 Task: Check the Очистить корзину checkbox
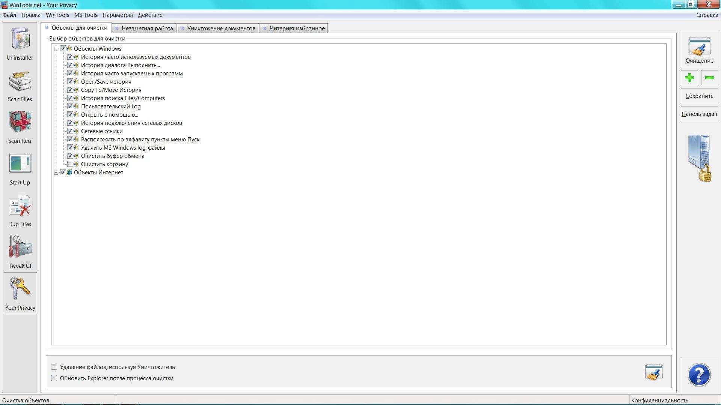coord(70,164)
